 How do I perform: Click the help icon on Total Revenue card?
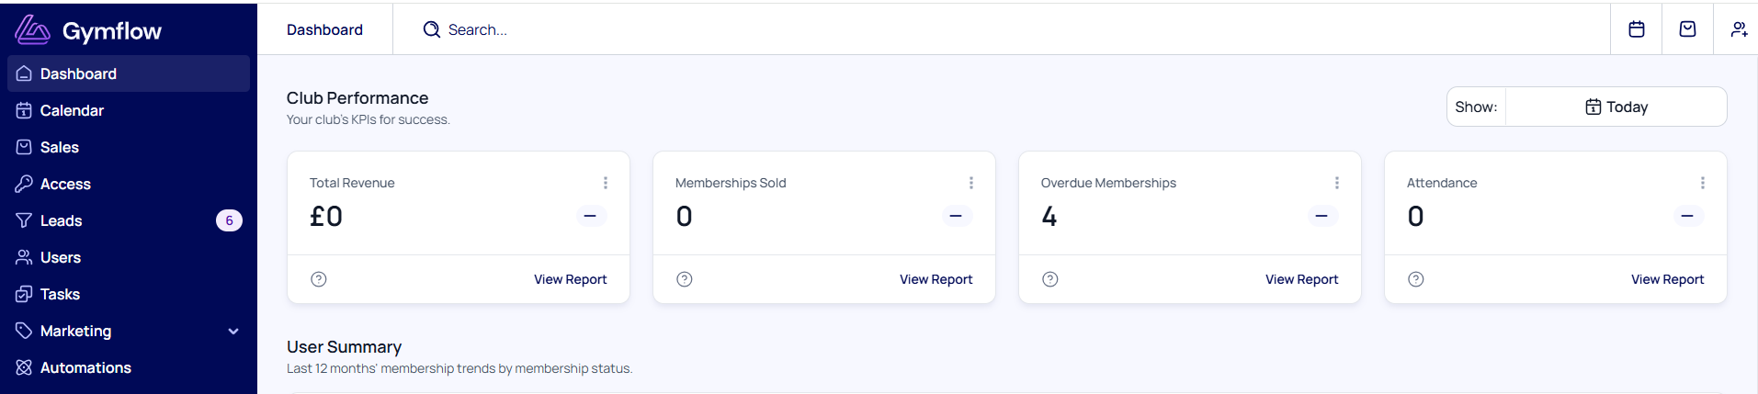319,279
